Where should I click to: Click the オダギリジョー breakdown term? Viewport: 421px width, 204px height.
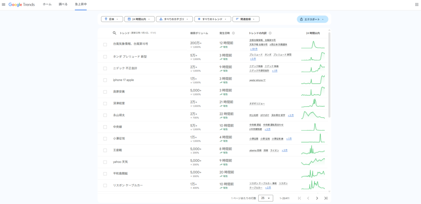click(257, 104)
